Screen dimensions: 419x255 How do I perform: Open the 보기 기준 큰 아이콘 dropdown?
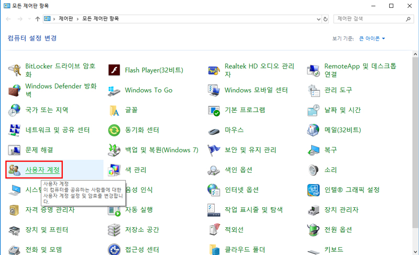coord(372,38)
